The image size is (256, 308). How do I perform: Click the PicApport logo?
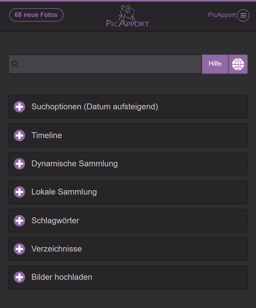[128, 16]
